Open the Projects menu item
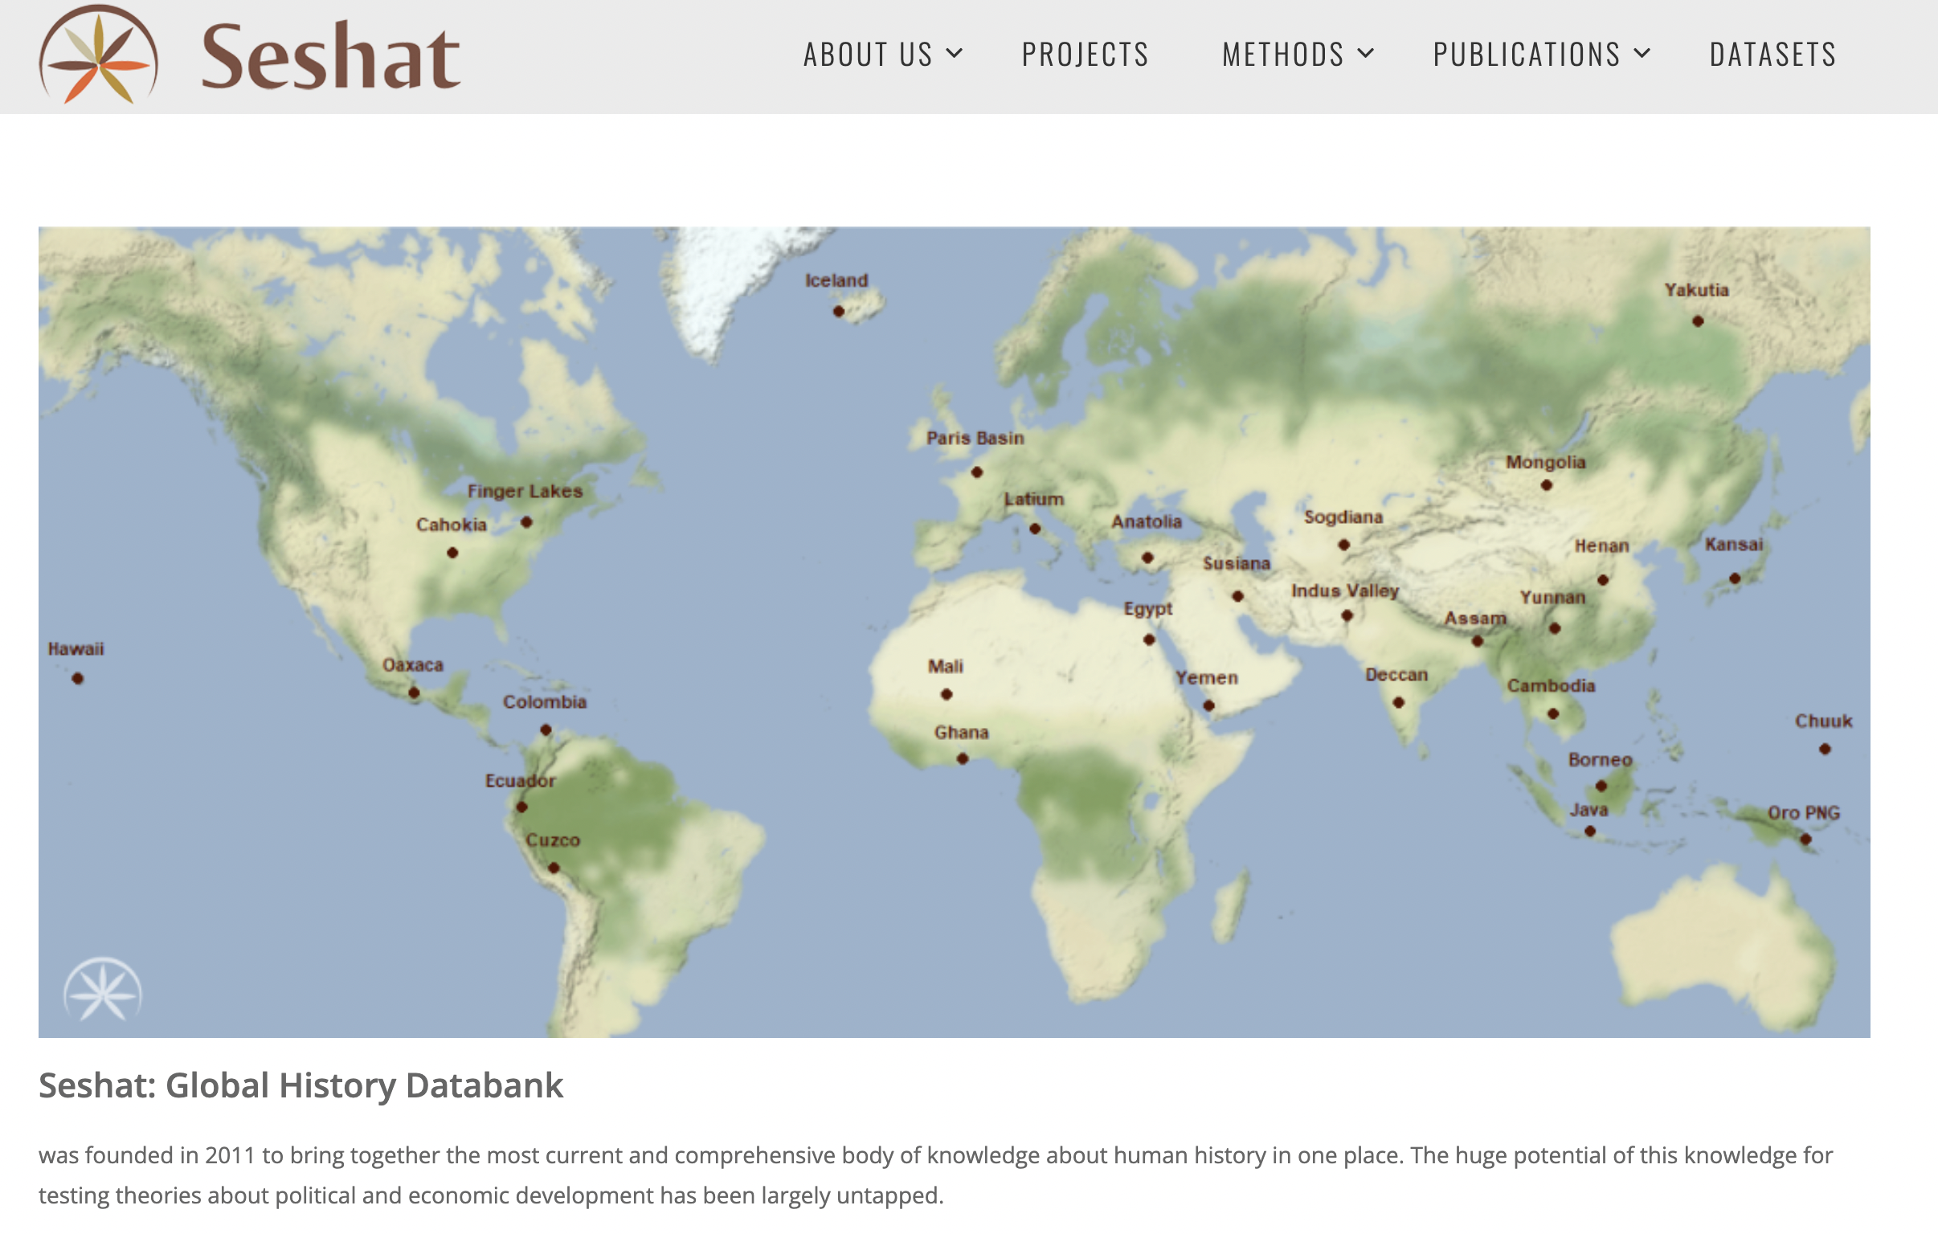This screenshot has height=1234, width=1938. [1085, 55]
